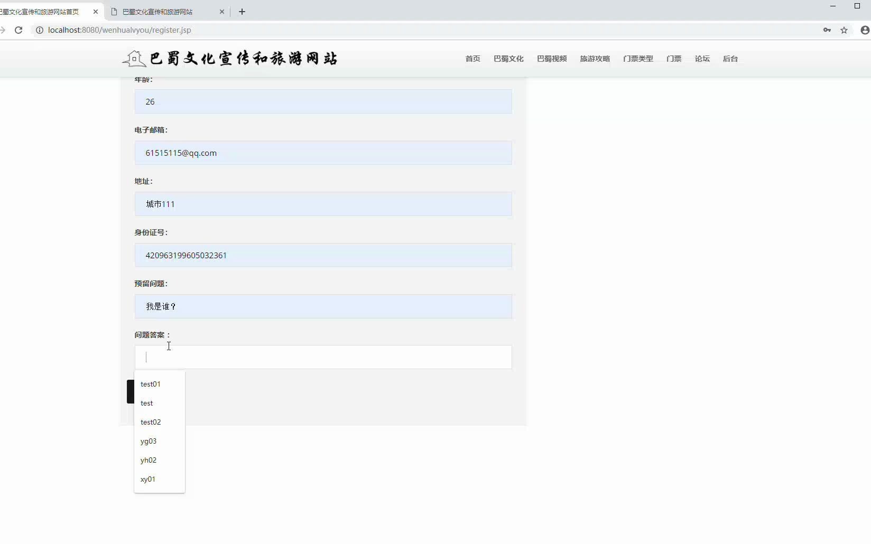The height and width of the screenshot is (544, 871).
Task: Click the address bar URL localhost:8080/wenhualvyou/register.jsp
Action: pos(119,30)
